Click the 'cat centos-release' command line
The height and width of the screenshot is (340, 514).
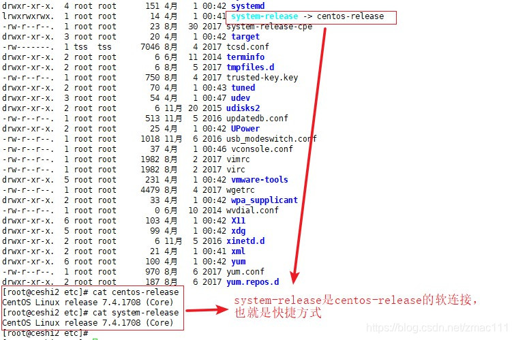coord(91,292)
